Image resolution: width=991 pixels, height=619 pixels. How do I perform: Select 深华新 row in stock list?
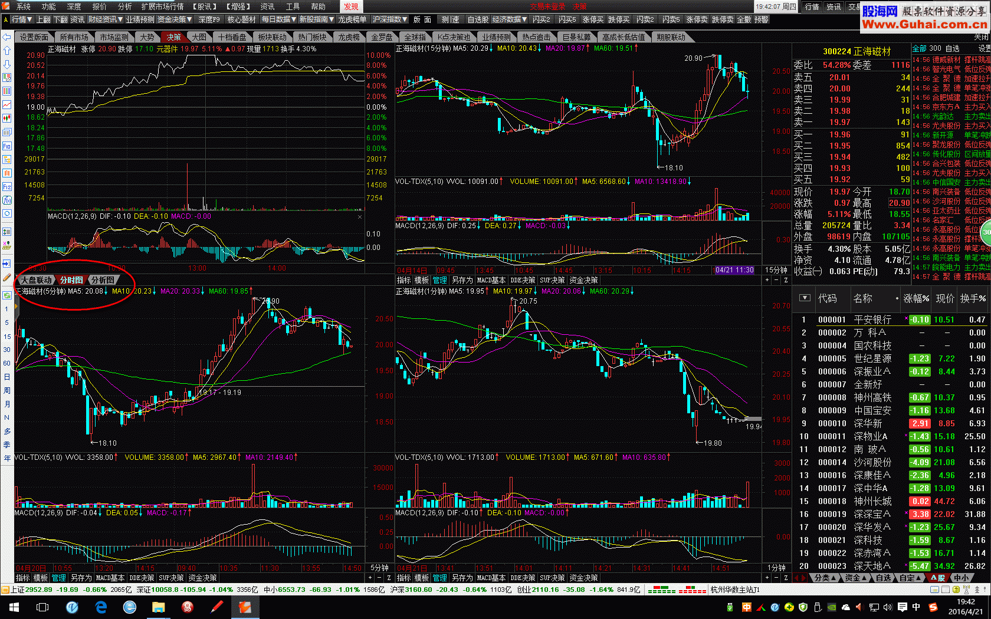(891, 423)
